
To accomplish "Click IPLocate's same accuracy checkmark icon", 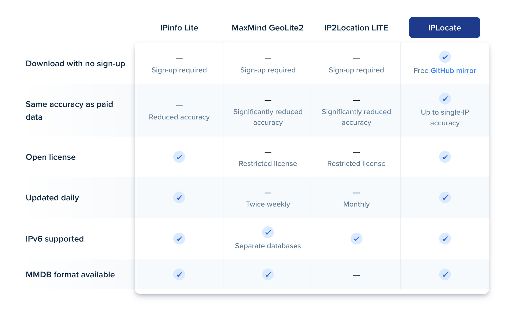I will pyautogui.click(x=445, y=99).
